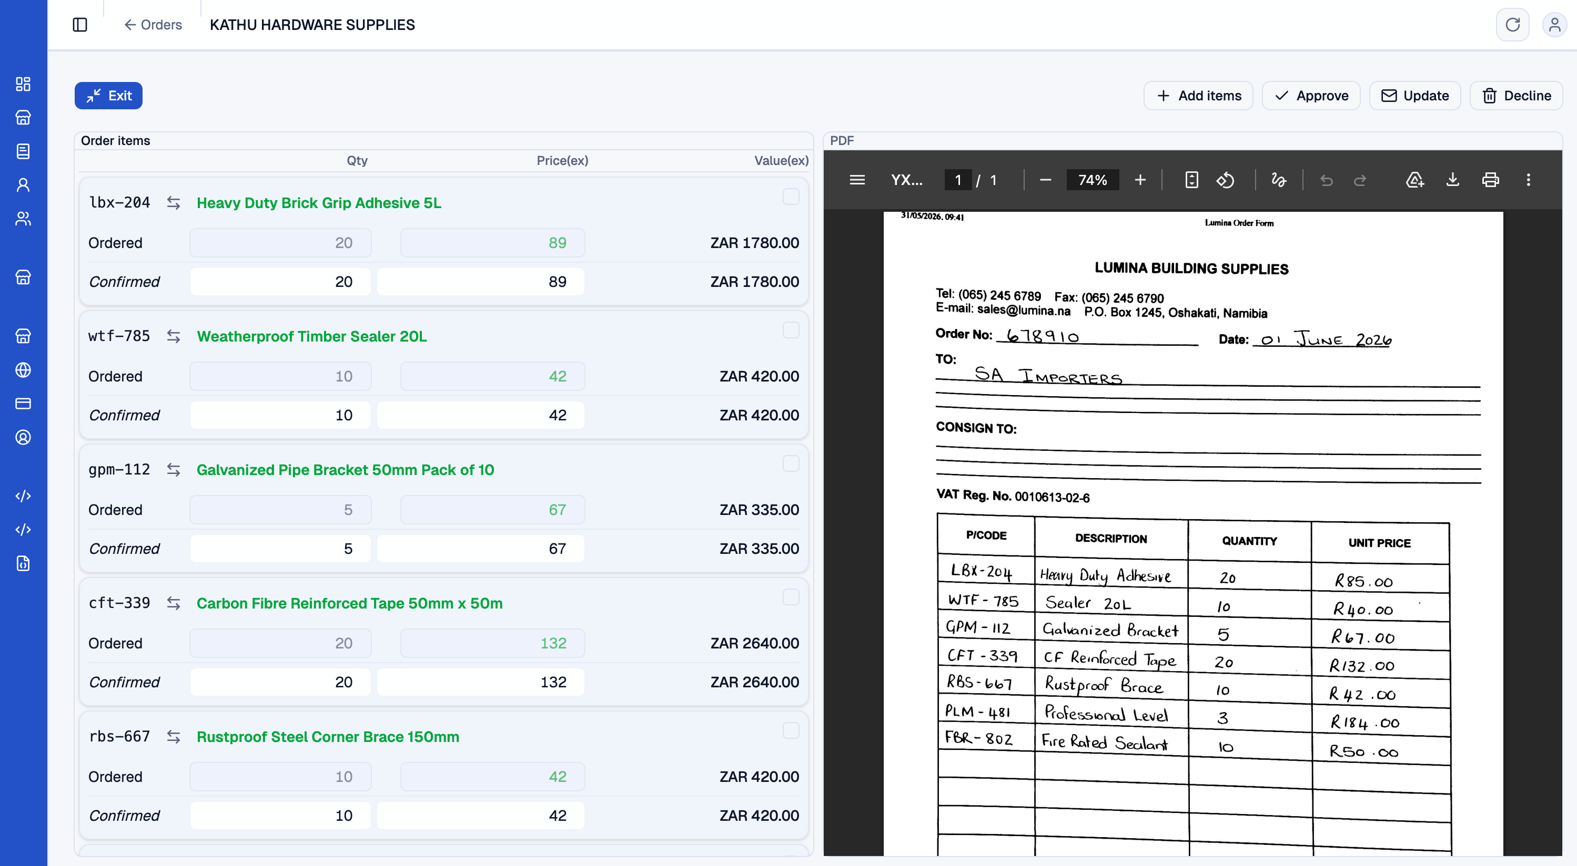Decline the order
The height and width of the screenshot is (866, 1577).
pos(1516,96)
